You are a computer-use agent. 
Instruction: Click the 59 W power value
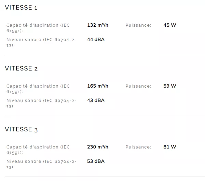tap(170, 86)
